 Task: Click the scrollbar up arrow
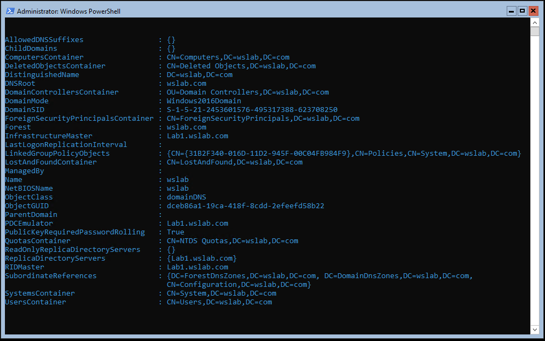[x=535, y=22]
